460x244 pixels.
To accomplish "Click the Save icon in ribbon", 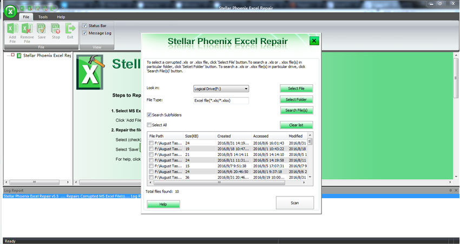I will 42,30.
